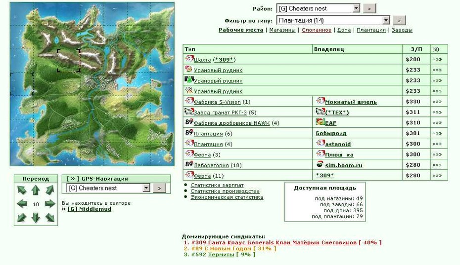The image size is (460, 265).
Task: Switch to Рабочие места tab
Action: pos(241,30)
